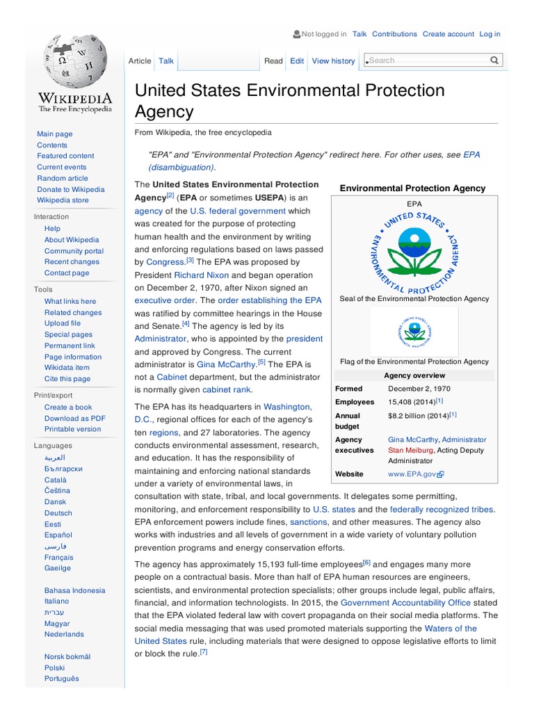Open Current events link
Viewport: 534px width, 712px height.
coord(61,167)
